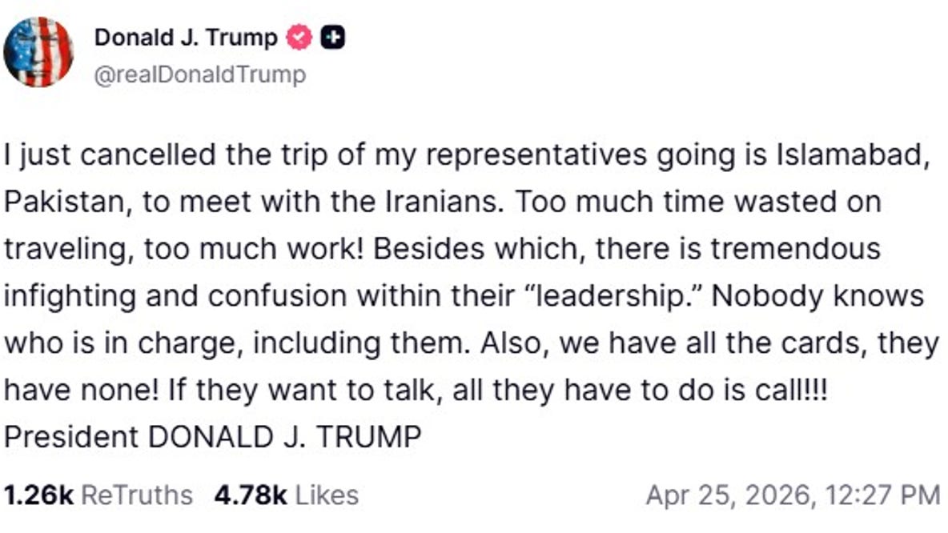The width and height of the screenshot is (948, 533).
Task: Click the Donald J. Trump display name
Action: 186,37
